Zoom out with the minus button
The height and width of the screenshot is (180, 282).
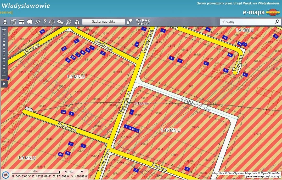click(x=4, y=76)
